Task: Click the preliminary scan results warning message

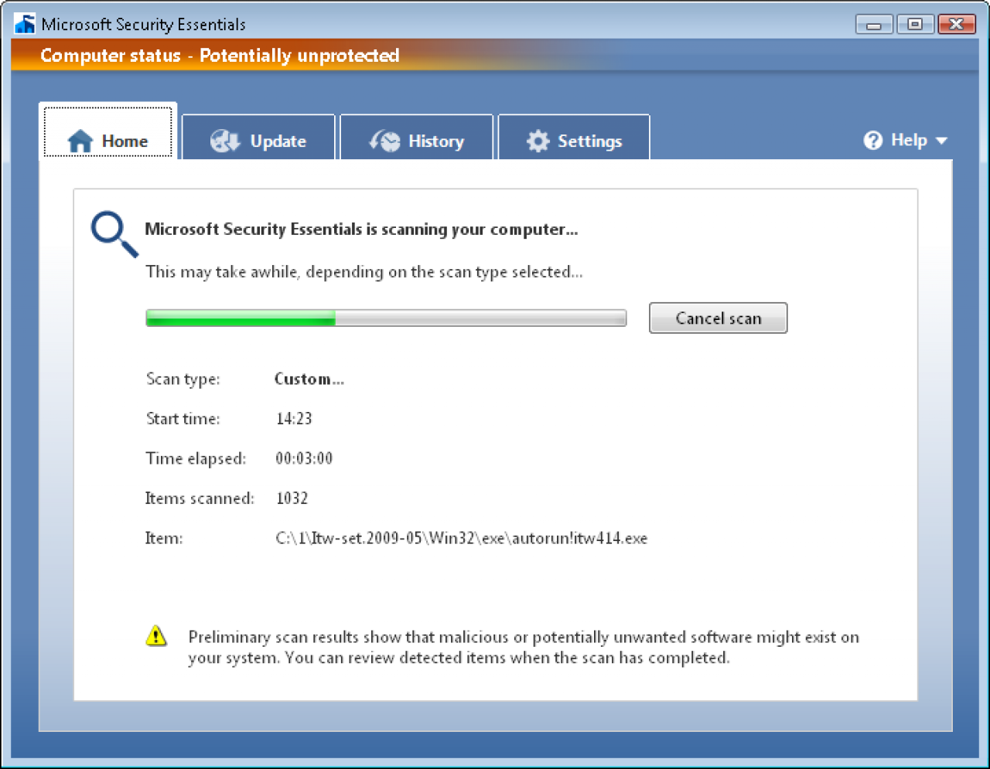Action: pos(524,647)
